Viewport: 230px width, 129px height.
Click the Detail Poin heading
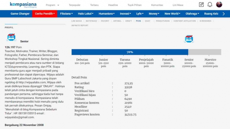pos(79,77)
